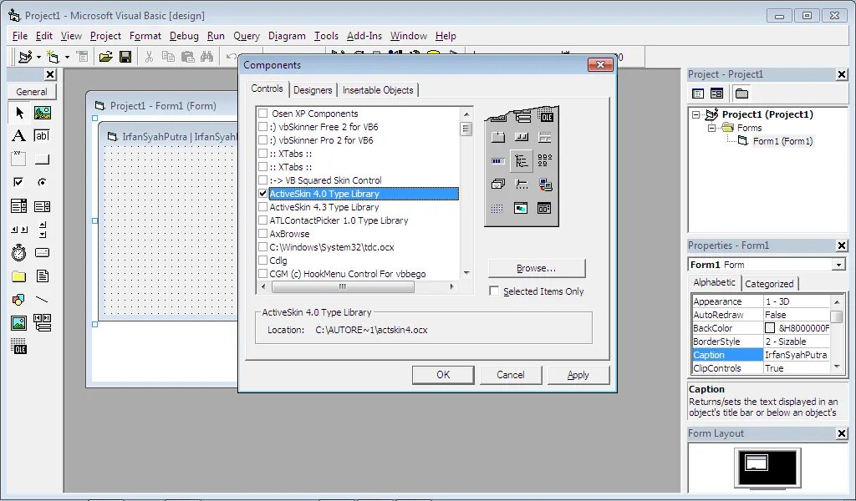Enable Selected Items Only checkbox

tap(494, 291)
